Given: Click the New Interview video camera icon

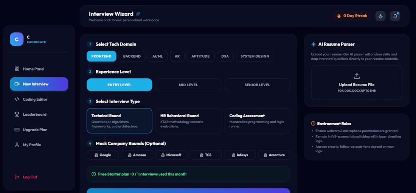Looking at the screenshot, I should click(17, 84).
